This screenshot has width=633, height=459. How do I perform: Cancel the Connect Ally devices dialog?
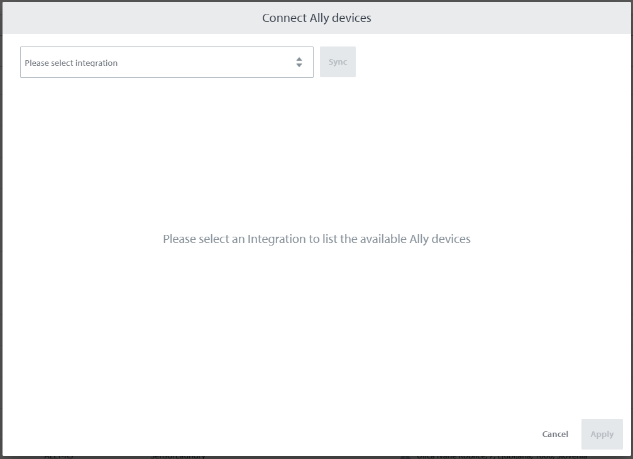(x=555, y=434)
